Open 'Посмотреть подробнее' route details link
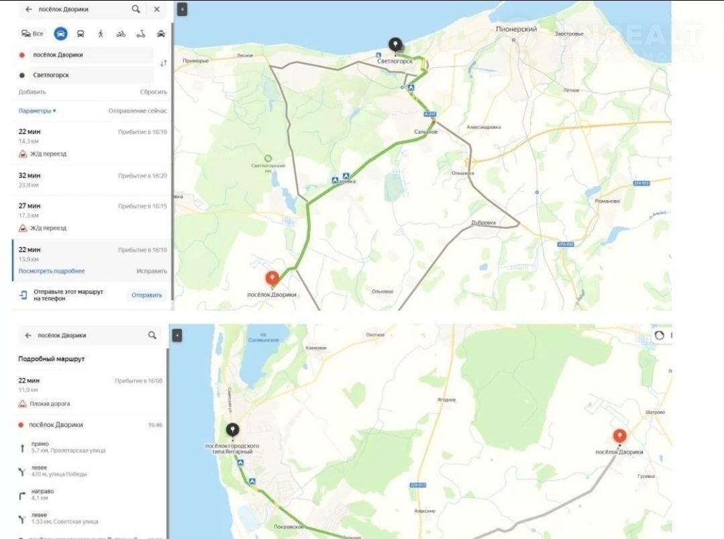Viewport: 724px width, 539px height. (x=52, y=271)
